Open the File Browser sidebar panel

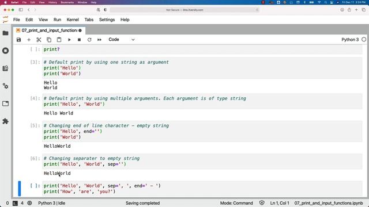5,33
